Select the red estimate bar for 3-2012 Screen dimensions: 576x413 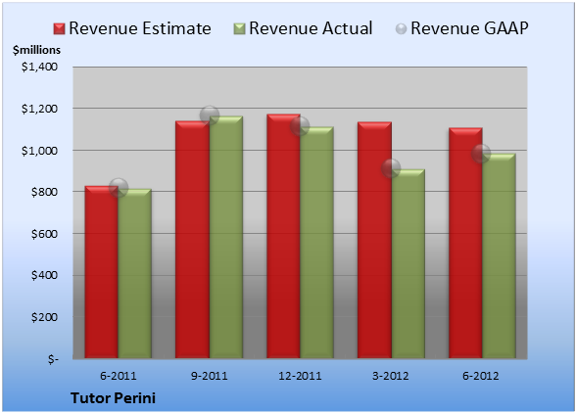[x=374, y=240]
